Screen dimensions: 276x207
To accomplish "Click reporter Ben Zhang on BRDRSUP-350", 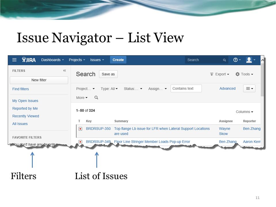I will coord(252,129).
